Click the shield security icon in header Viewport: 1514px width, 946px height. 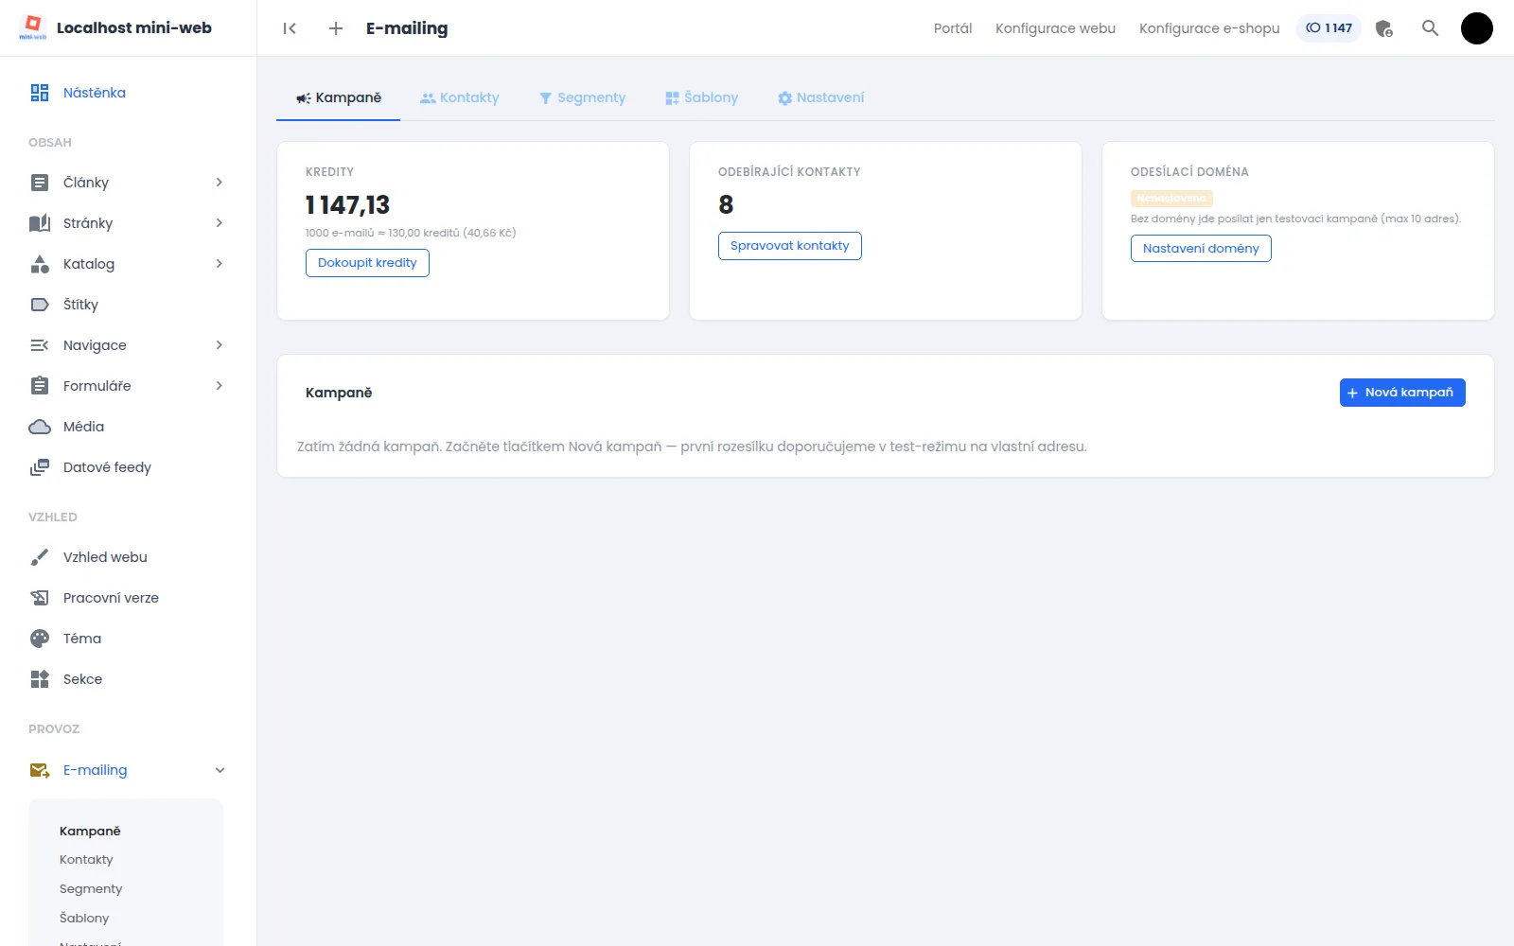click(1384, 28)
